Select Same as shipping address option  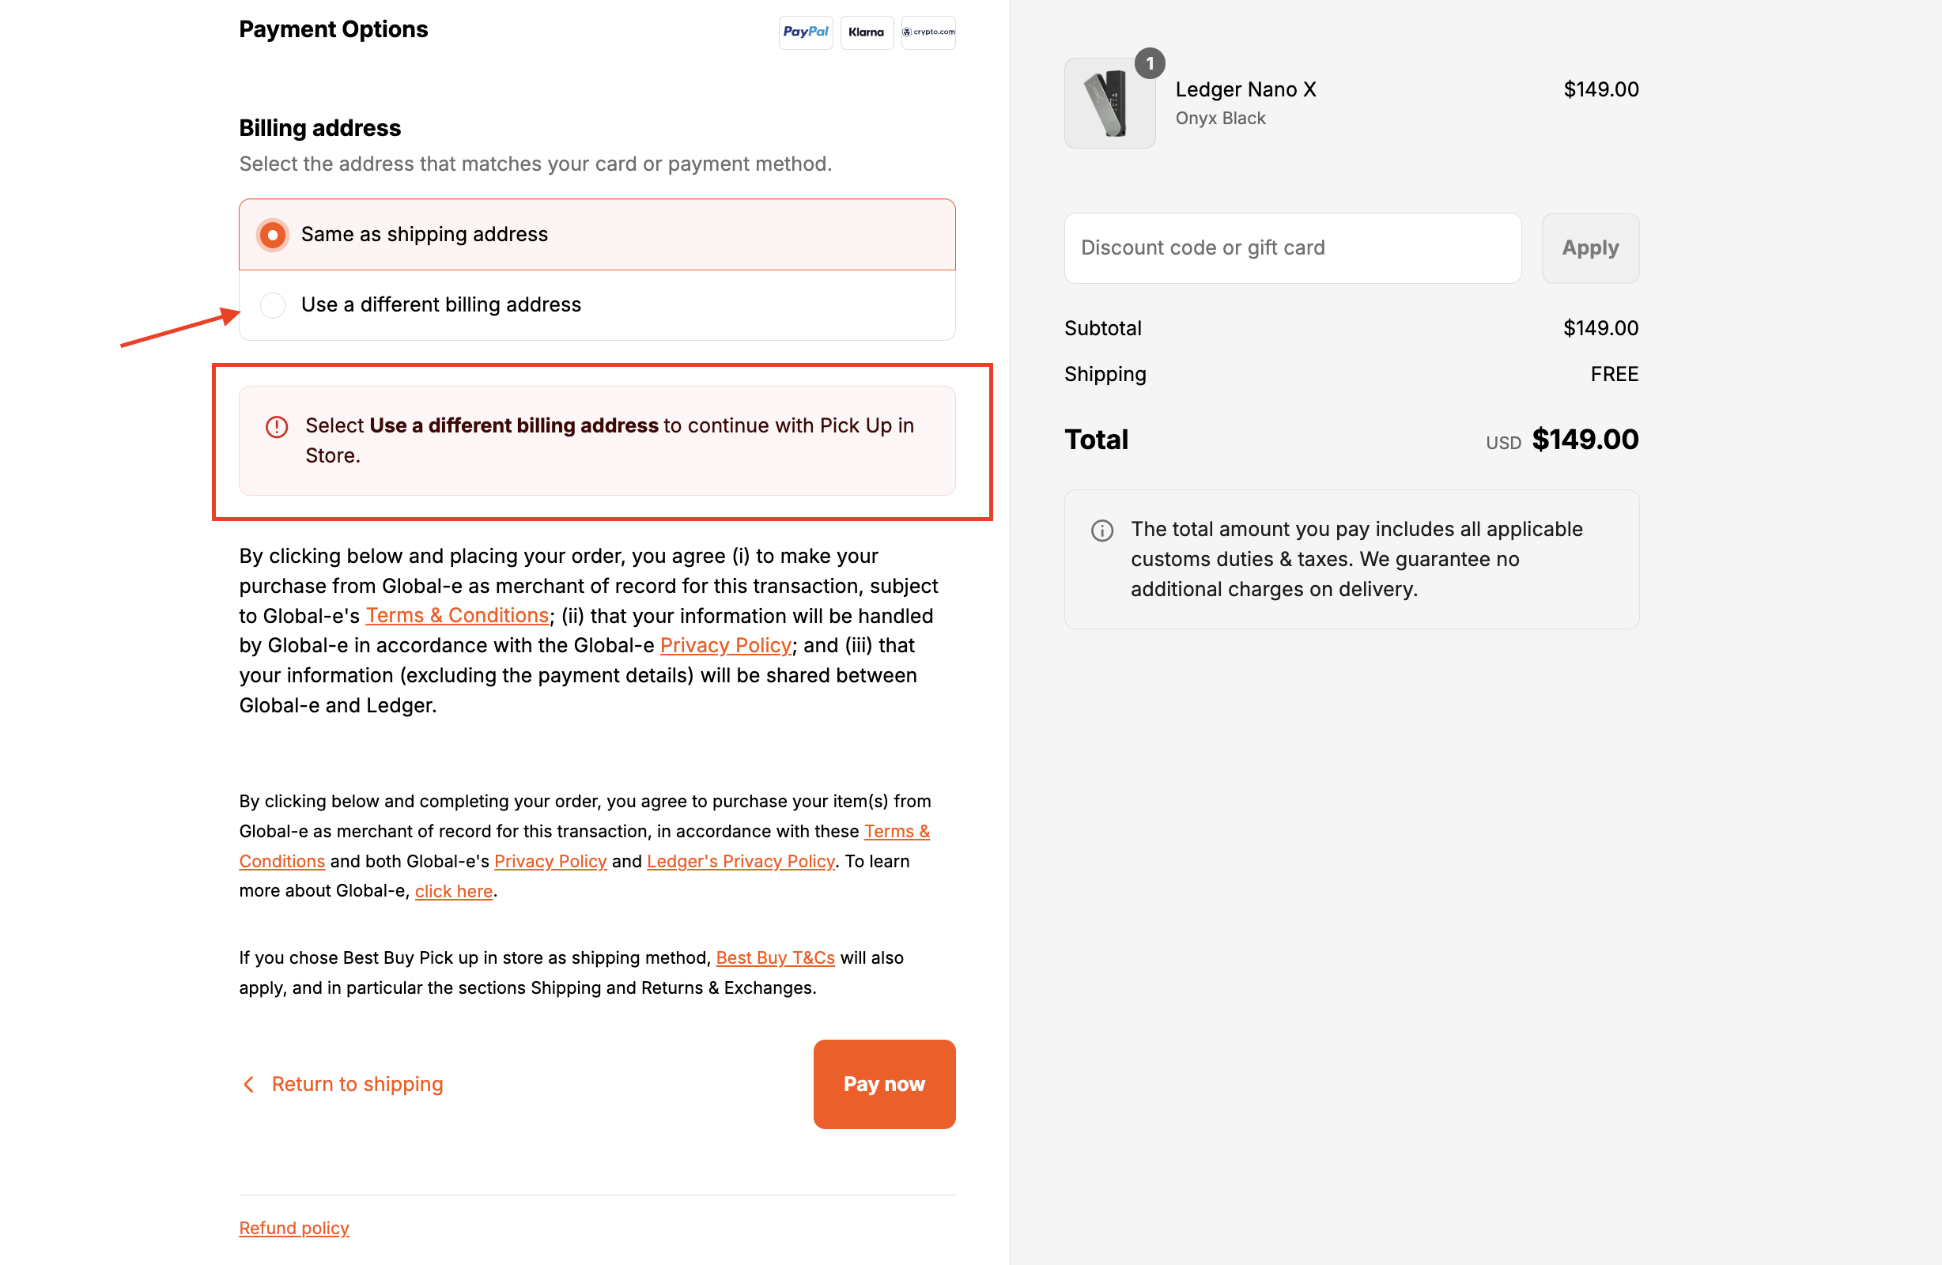[x=273, y=235]
